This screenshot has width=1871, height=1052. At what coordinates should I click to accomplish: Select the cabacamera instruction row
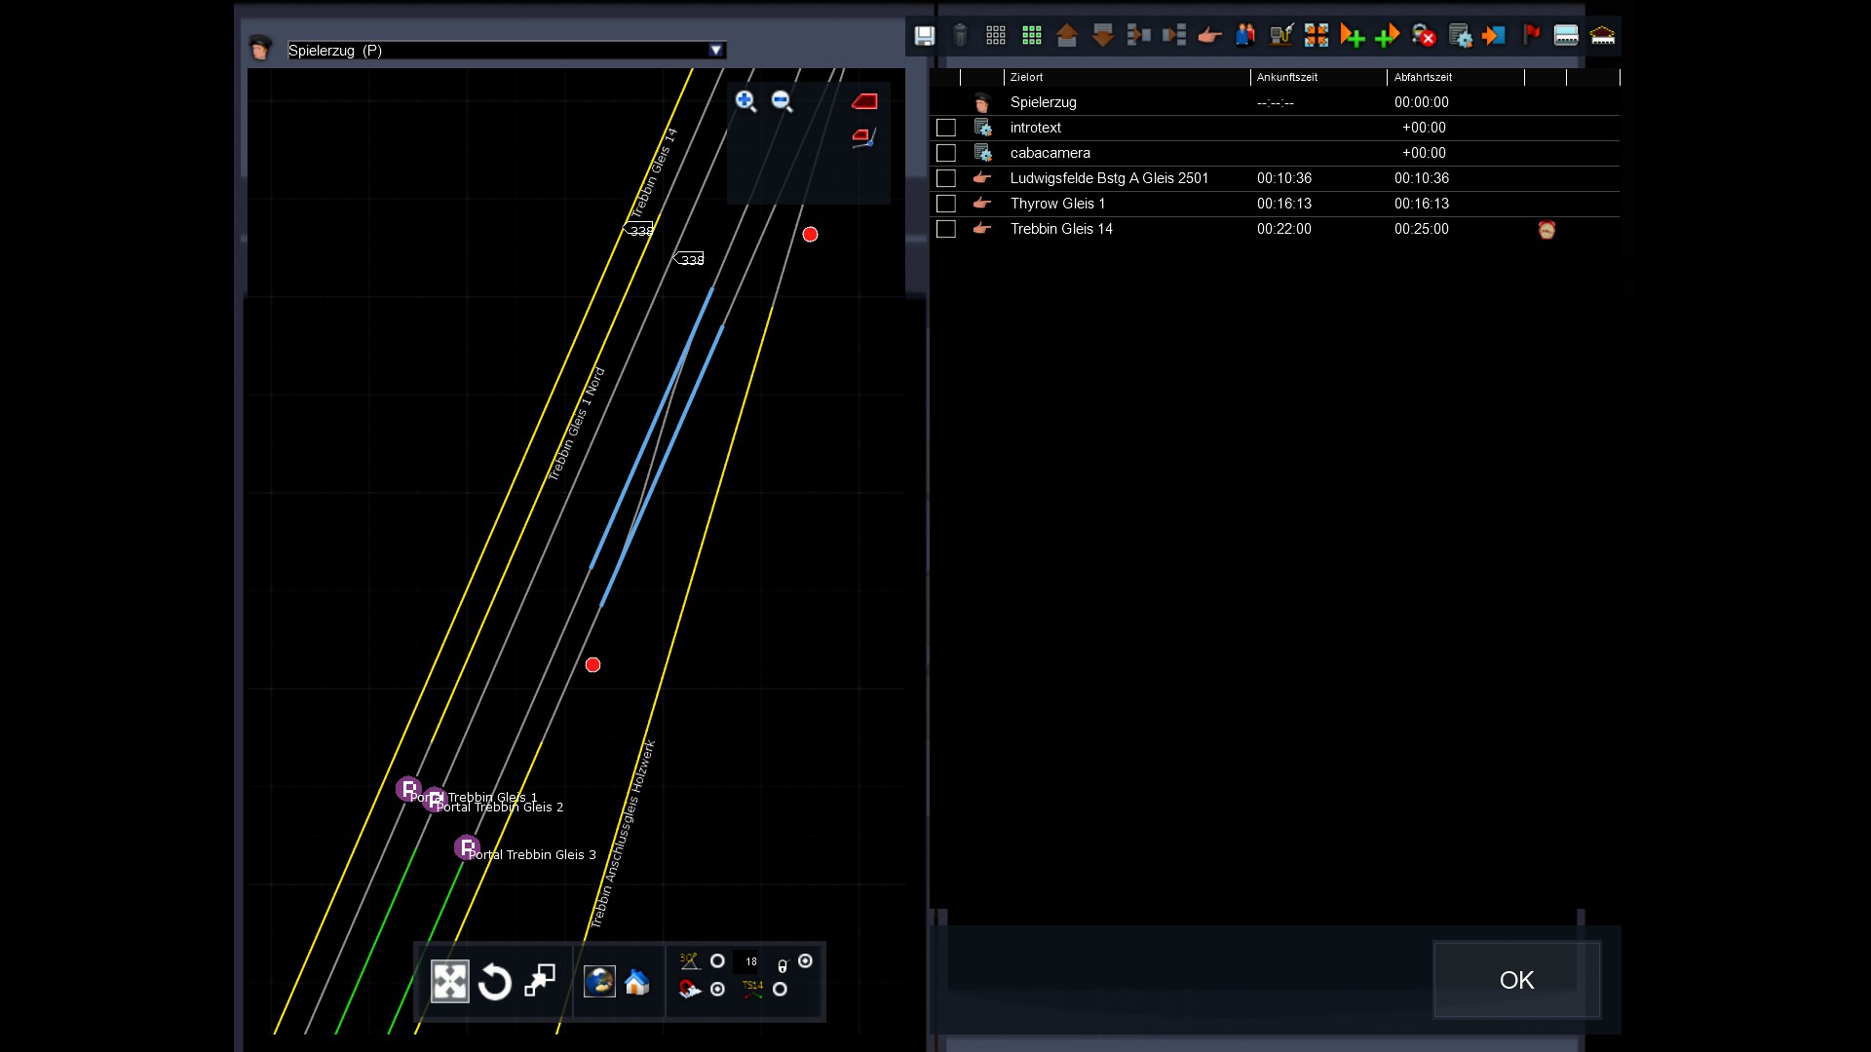click(x=1050, y=153)
